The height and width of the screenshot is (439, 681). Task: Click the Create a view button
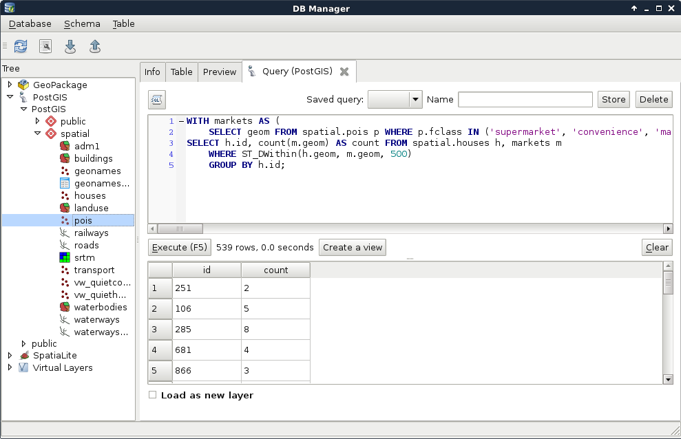tap(353, 247)
